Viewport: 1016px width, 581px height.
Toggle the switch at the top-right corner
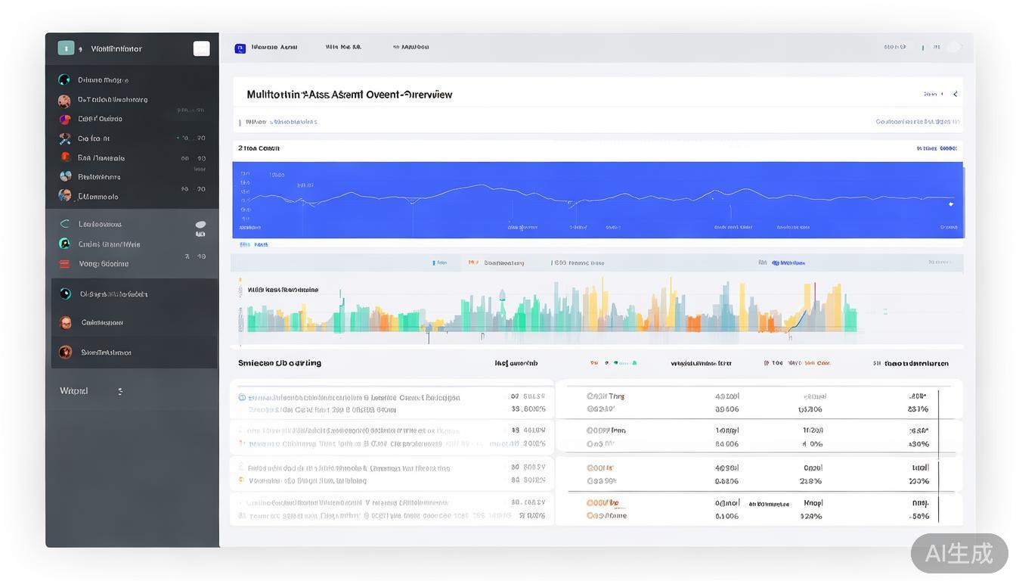(x=954, y=47)
